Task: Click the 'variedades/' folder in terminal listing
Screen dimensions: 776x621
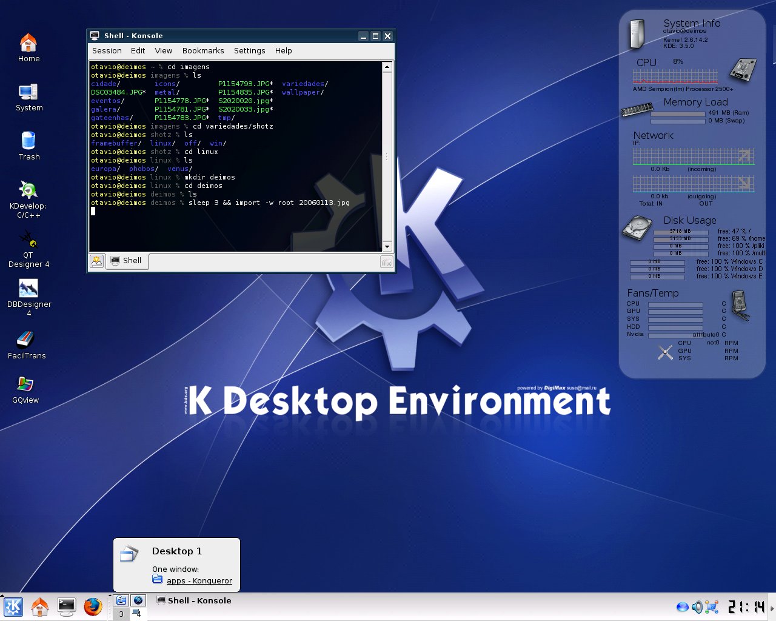Action: [x=305, y=84]
